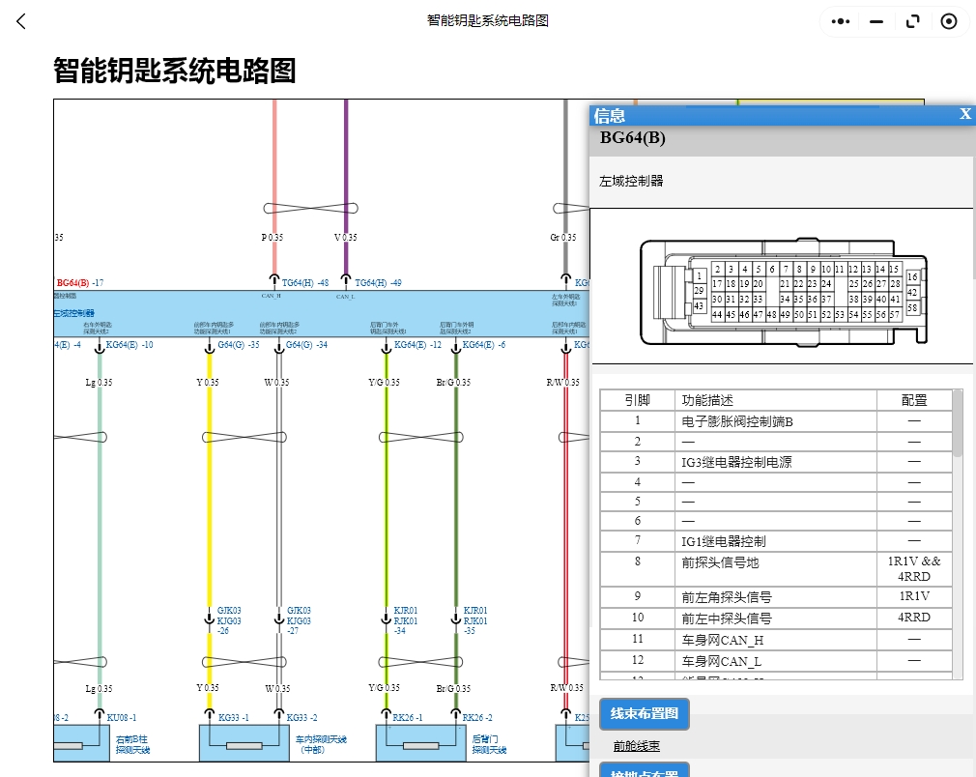Minimize the mini program window
Image resolution: width=976 pixels, height=777 pixels.
[x=876, y=22]
